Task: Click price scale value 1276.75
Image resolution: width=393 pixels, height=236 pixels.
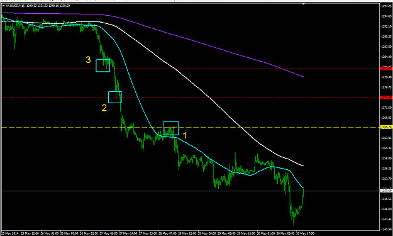Action: point(386,87)
